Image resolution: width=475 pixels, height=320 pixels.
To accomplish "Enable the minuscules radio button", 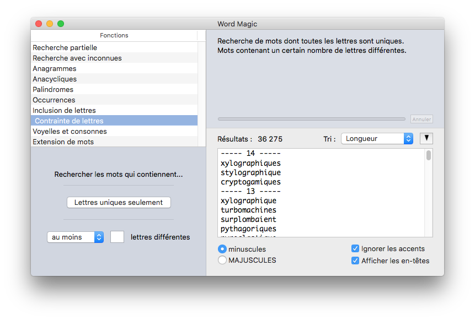I will click(222, 249).
